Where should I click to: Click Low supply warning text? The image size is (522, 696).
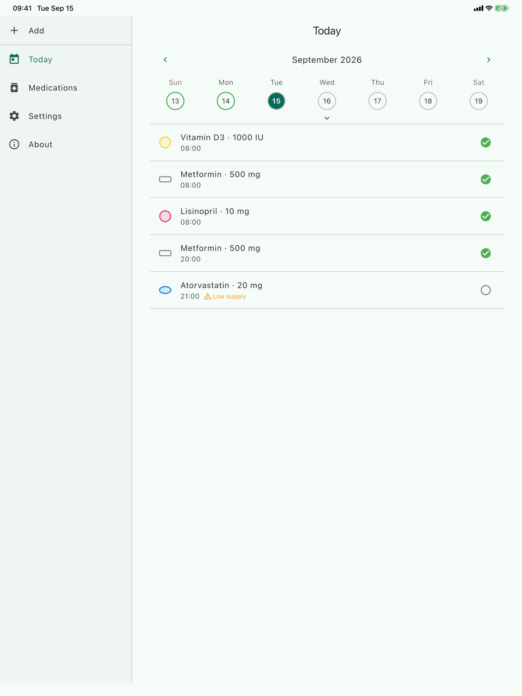point(229,297)
